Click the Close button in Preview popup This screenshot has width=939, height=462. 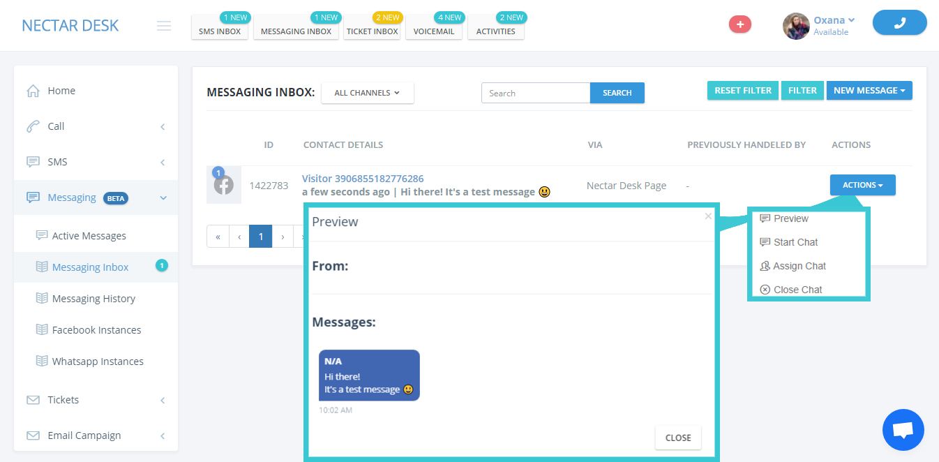pos(678,438)
